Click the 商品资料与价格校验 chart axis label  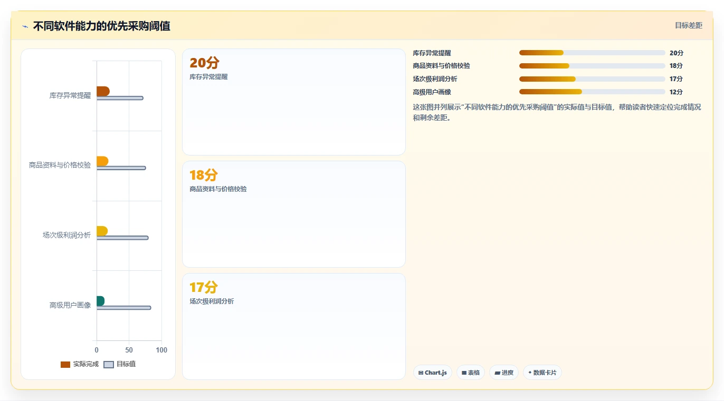(x=60, y=165)
